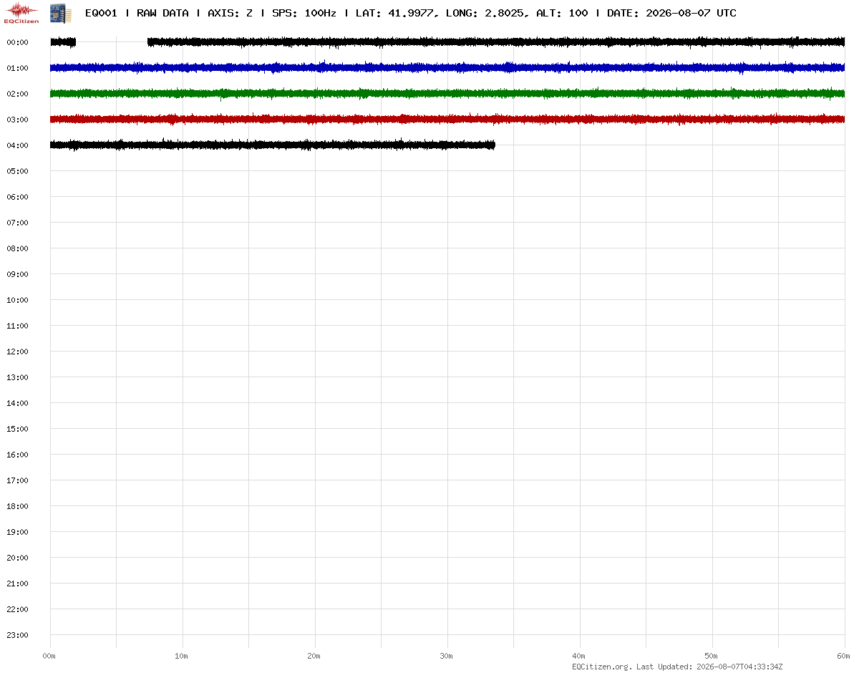Click the 18:00 hour label
The height and width of the screenshot is (673, 859).
17,506
